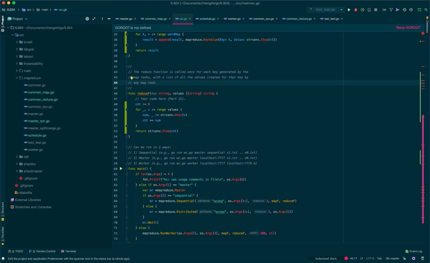
Task: Open the 9: Version Control panel
Action: [42, 251]
